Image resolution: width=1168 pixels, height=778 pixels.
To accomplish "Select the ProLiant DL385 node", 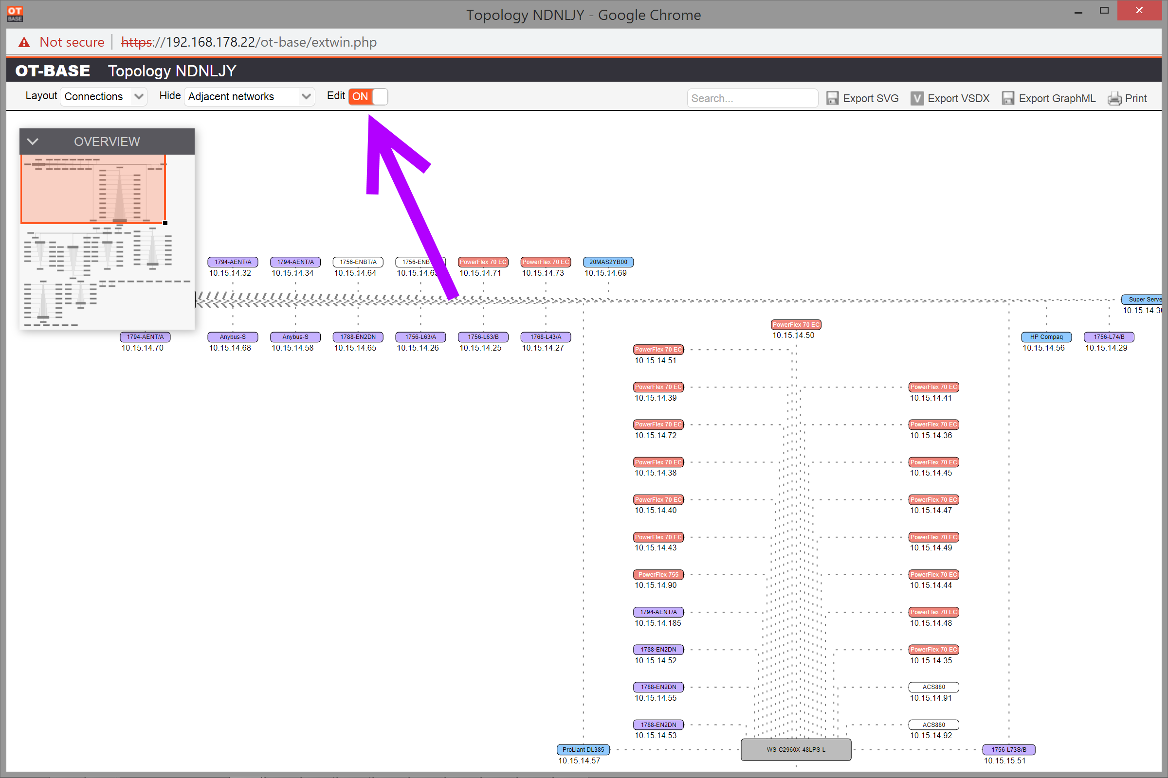I will (583, 749).
